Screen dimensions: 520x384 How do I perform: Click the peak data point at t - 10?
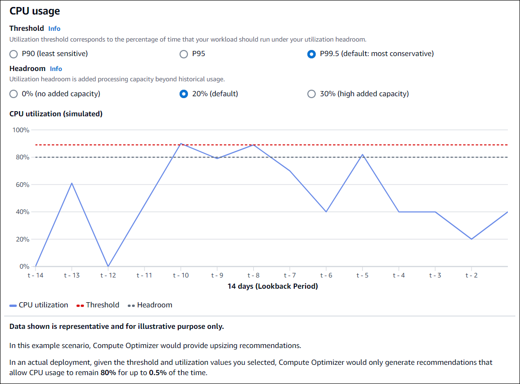coord(180,143)
